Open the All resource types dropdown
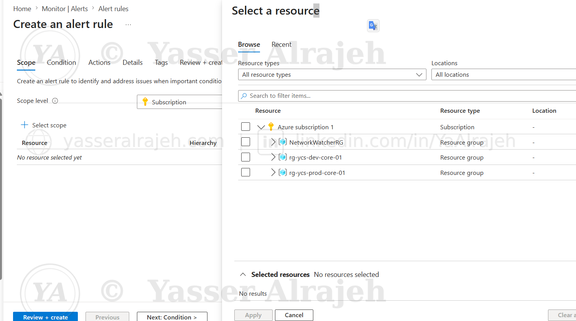 pos(332,75)
